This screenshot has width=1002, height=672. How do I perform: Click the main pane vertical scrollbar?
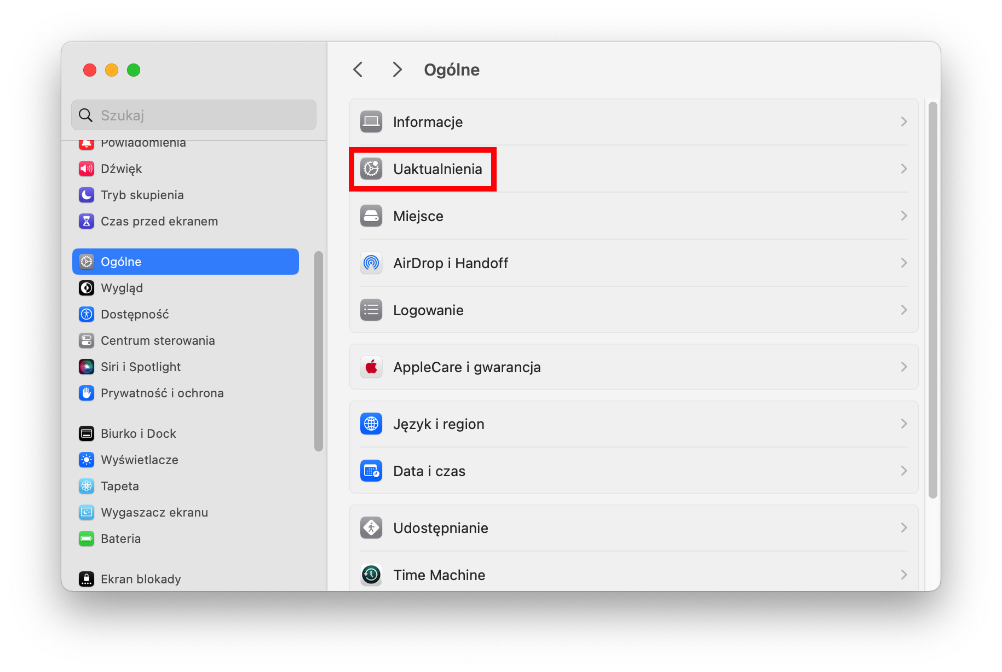[933, 300]
